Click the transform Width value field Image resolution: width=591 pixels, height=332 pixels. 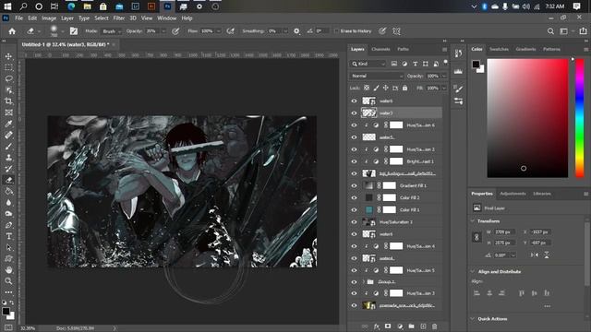coord(504,232)
